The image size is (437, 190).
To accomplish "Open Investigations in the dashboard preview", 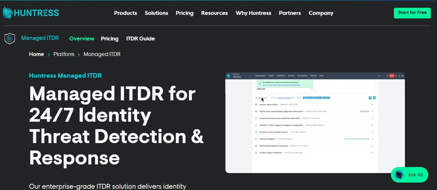I will point(303,76).
